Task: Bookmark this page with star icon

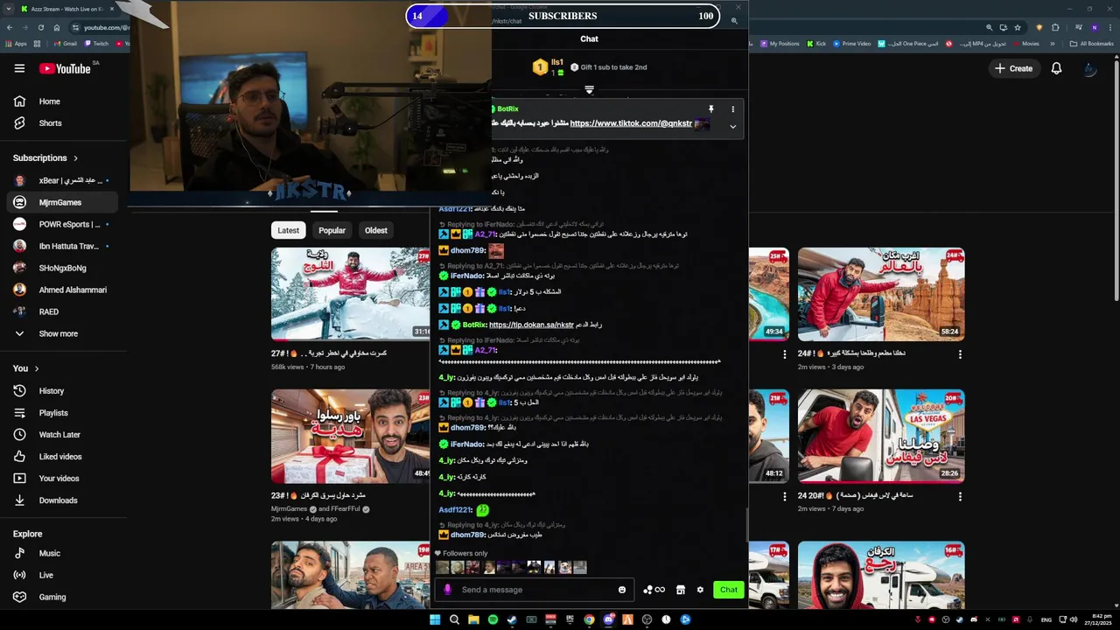Action: (x=1017, y=27)
